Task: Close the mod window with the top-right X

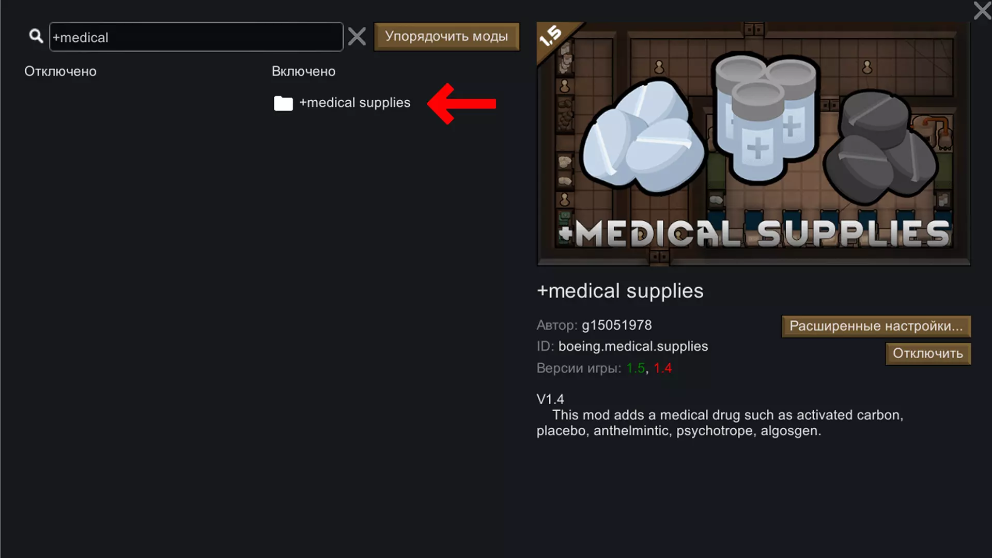Action: coord(982,10)
